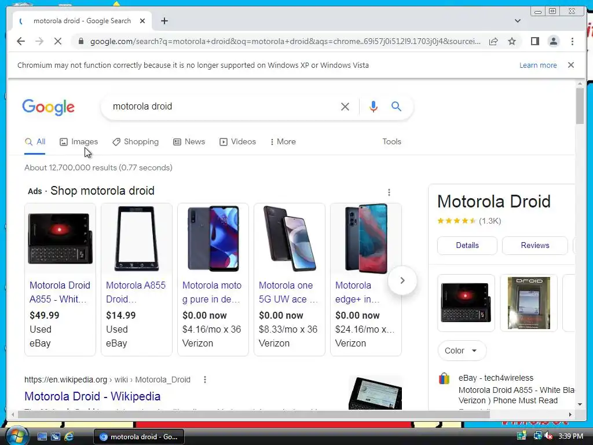Open Motorola edge+ Verizon ad
593x445 pixels.
click(357, 292)
